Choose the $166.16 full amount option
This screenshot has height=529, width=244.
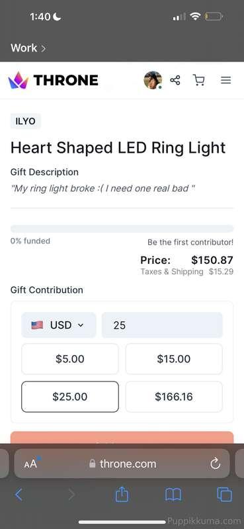(x=174, y=396)
